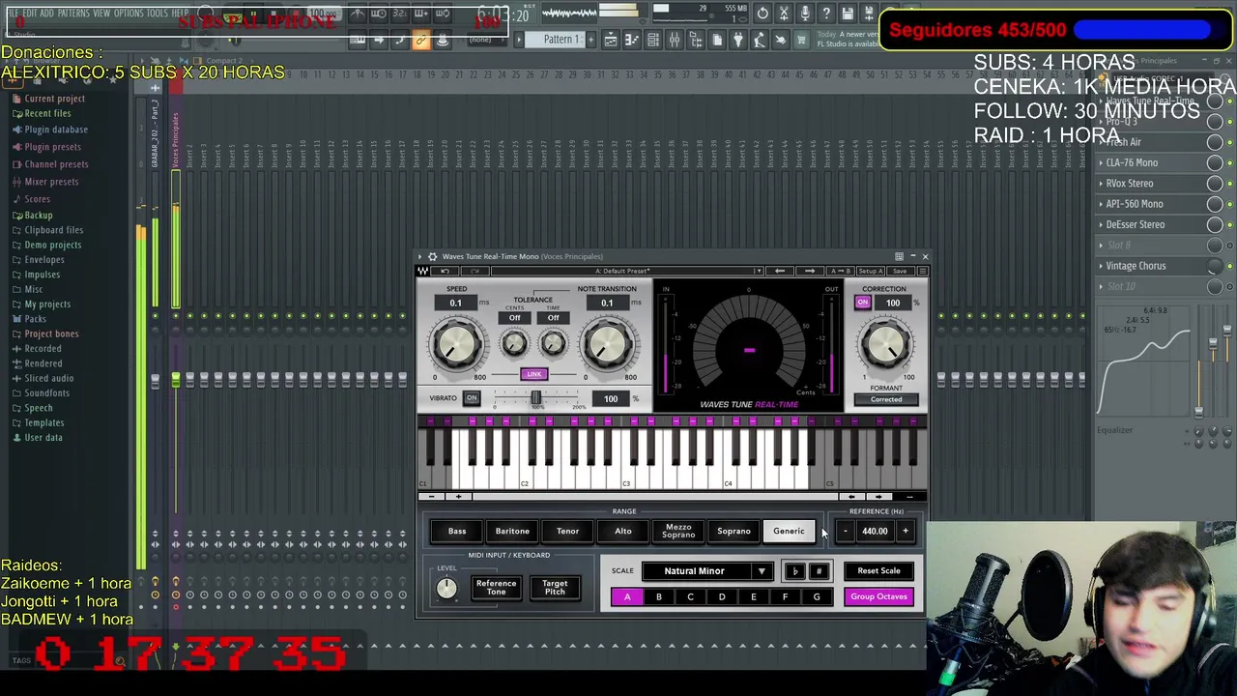The height and width of the screenshot is (696, 1237).
Task: Open the plugin picker plug icon
Action: 737,40
